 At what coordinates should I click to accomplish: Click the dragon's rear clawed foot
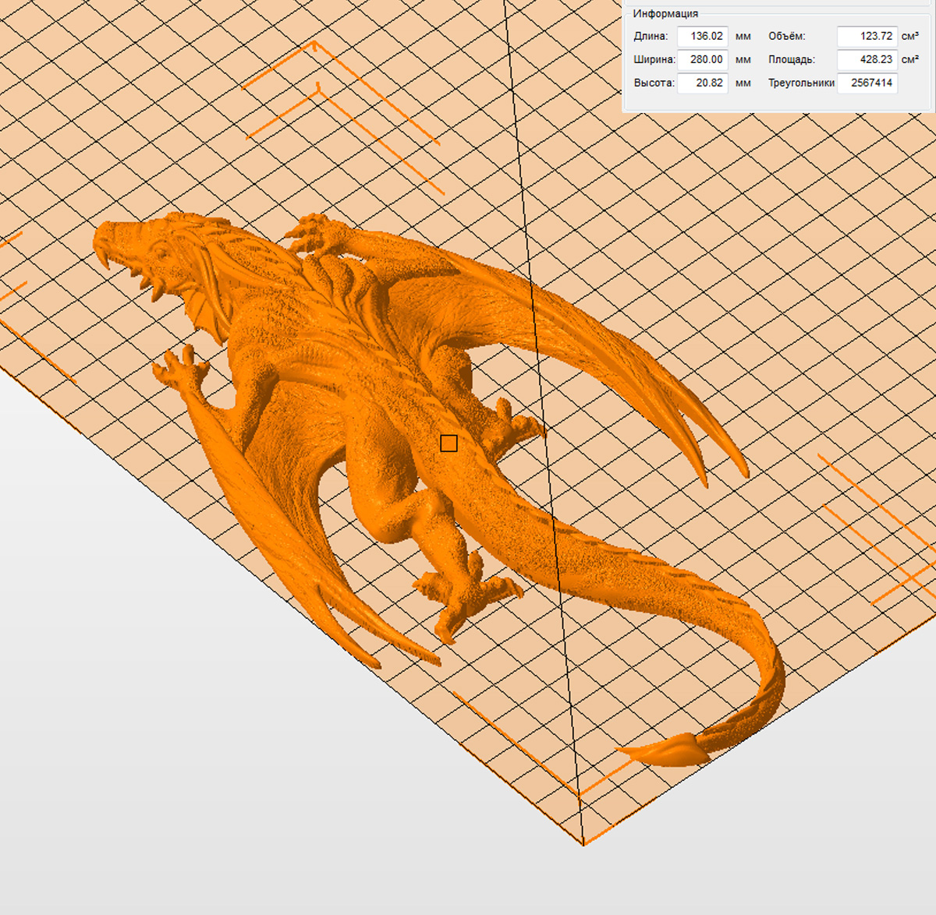point(464,596)
